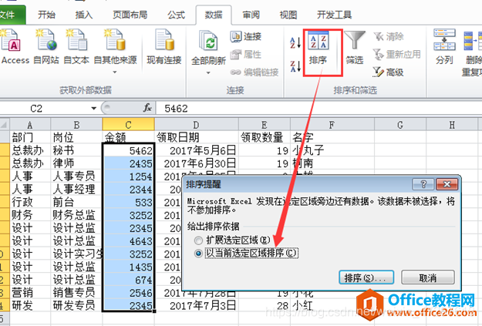
Task: Click the dialog help question mark button
Action: (423, 184)
